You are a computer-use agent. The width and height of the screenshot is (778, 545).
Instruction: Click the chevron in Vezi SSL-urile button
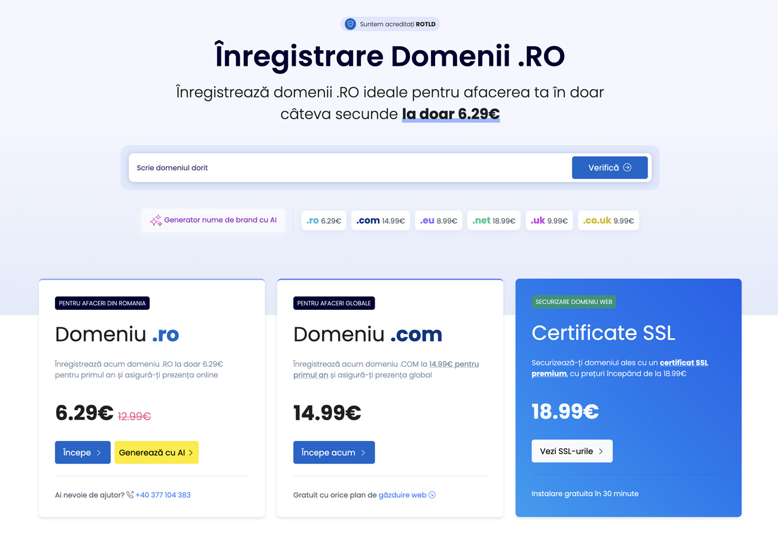pos(601,451)
